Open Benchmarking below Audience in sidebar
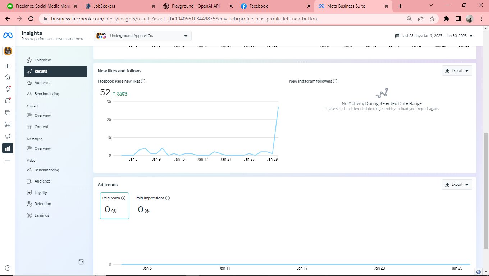Screen dimensions: 489x276 click(x=55, y=94)
